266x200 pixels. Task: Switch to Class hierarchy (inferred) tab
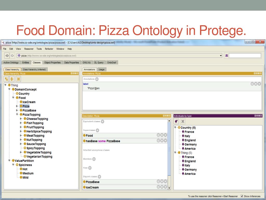(x=34, y=69)
